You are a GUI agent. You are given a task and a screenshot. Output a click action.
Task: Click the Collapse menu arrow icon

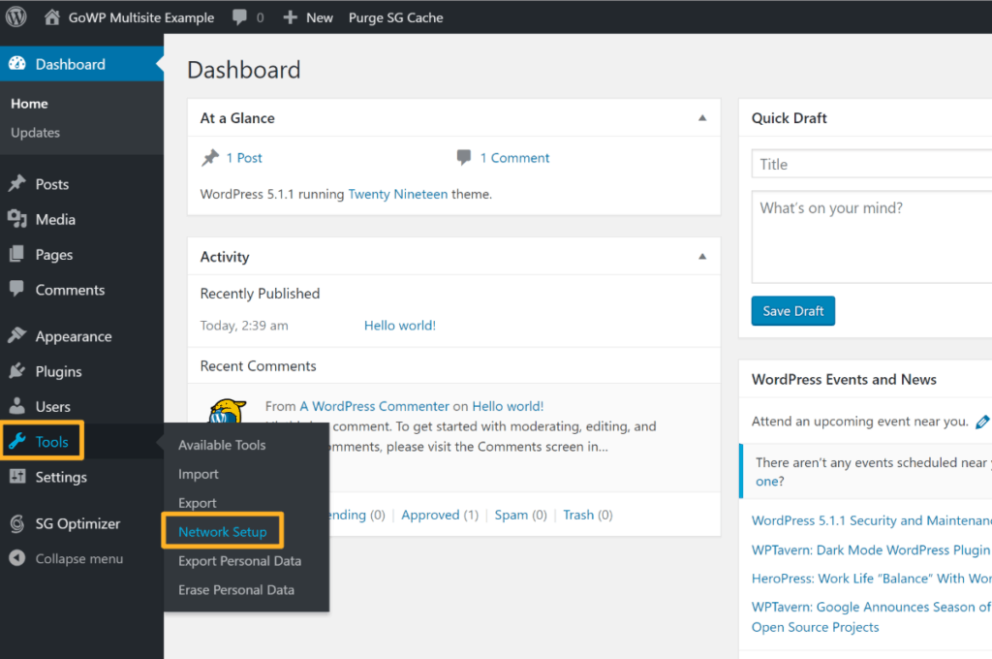(17, 557)
